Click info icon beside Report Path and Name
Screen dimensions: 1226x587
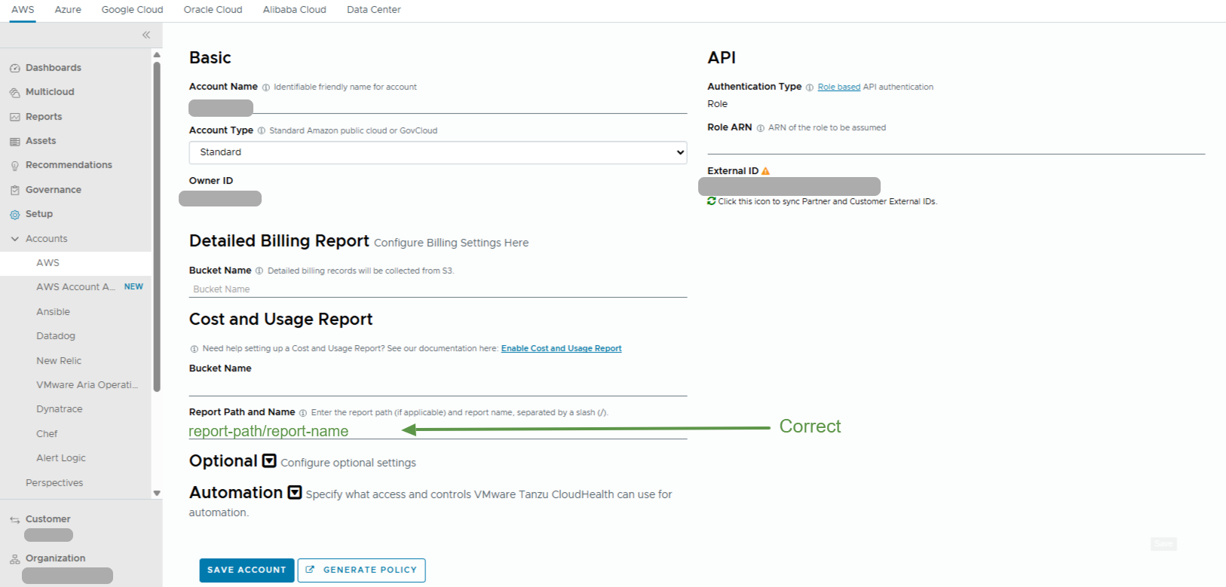click(x=303, y=413)
